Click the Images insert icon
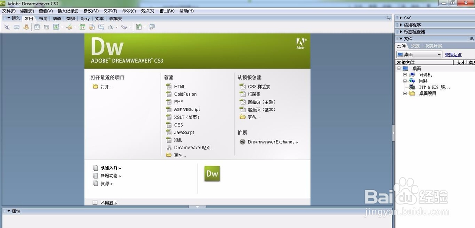This screenshot has height=228, width=475. (56, 27)
